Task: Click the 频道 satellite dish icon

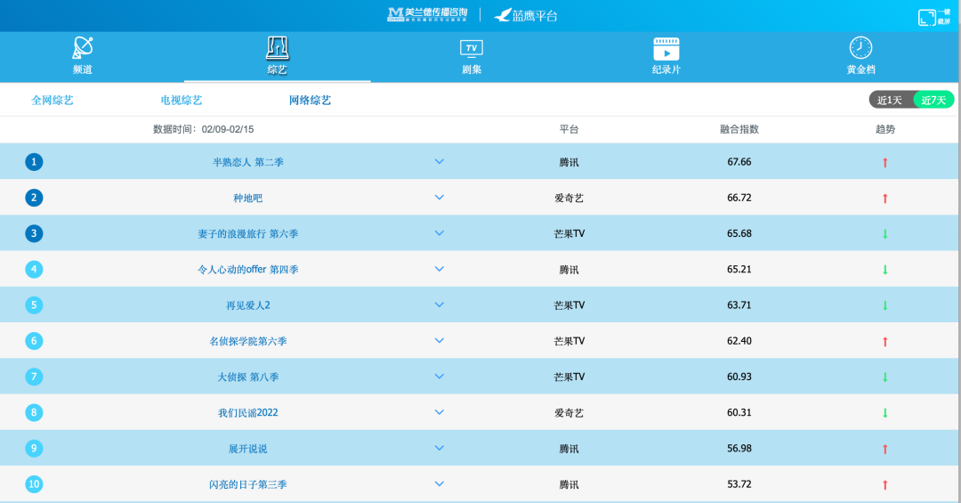Action: [x=83, y=48]
